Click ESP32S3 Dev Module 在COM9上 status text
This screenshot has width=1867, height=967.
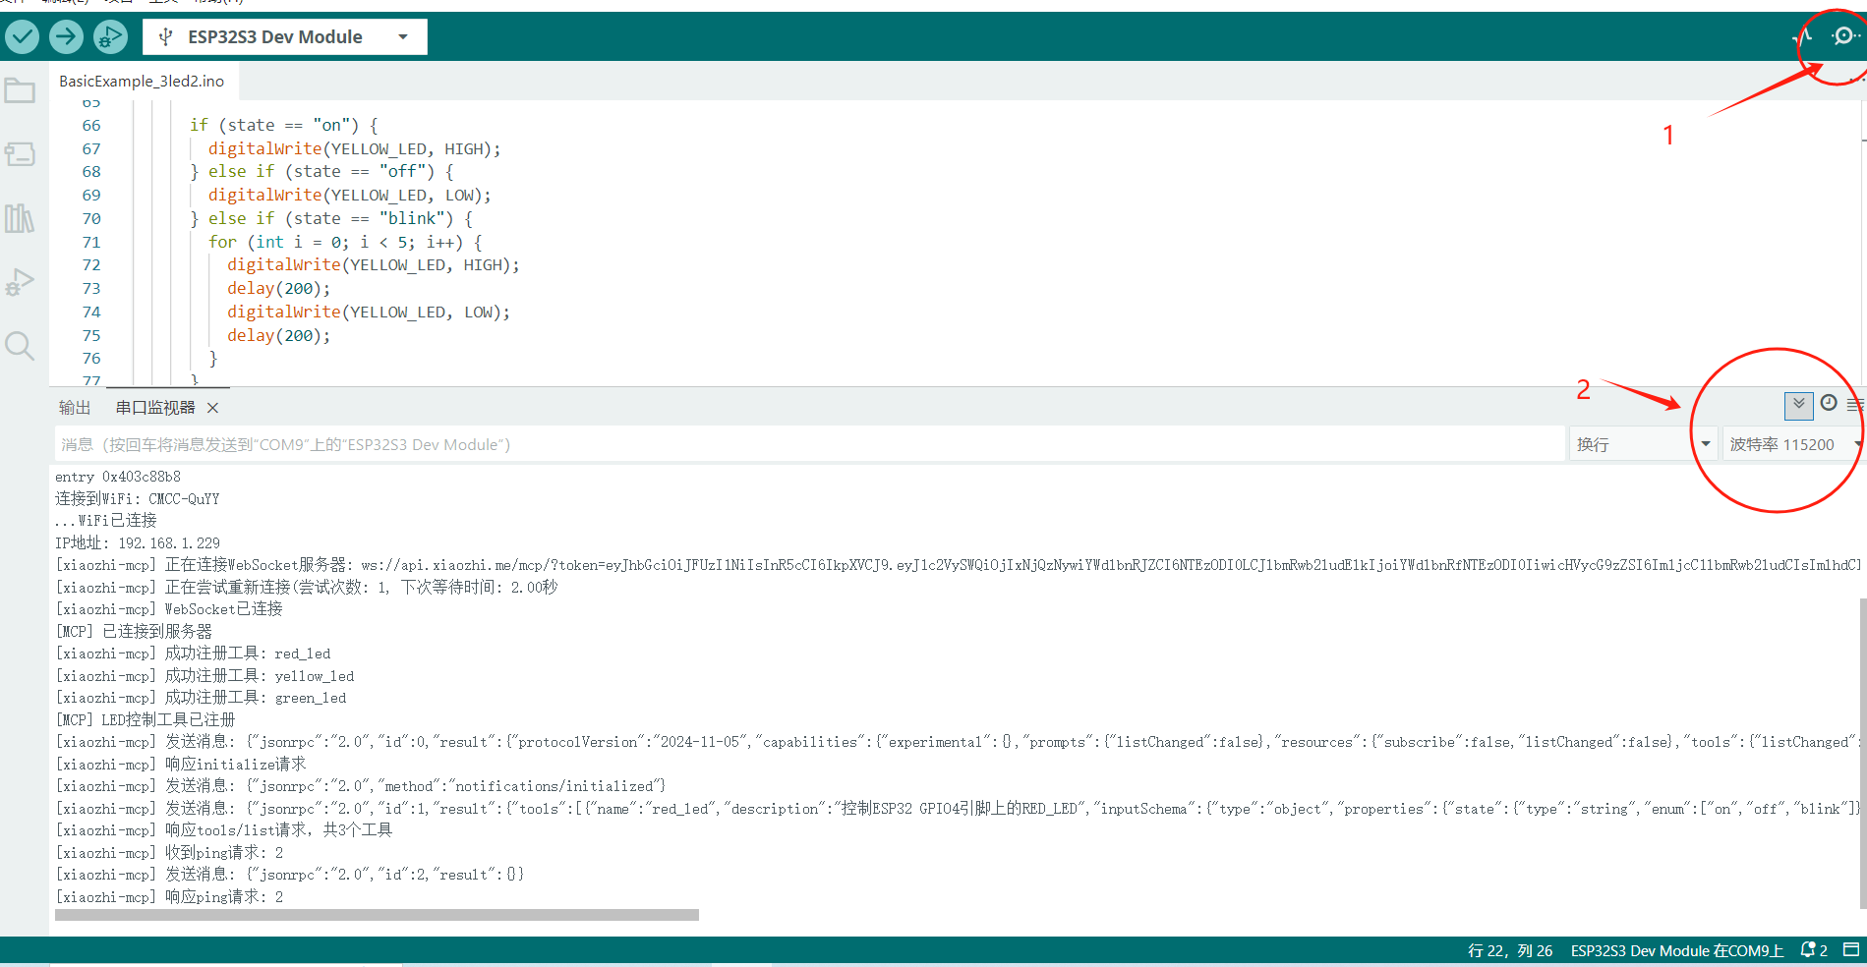pos(1676,950)
